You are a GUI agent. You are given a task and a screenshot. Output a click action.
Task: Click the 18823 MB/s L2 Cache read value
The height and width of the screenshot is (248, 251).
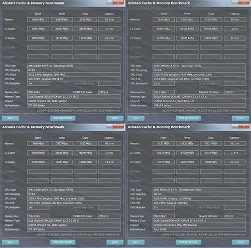(x=38, y=38)
